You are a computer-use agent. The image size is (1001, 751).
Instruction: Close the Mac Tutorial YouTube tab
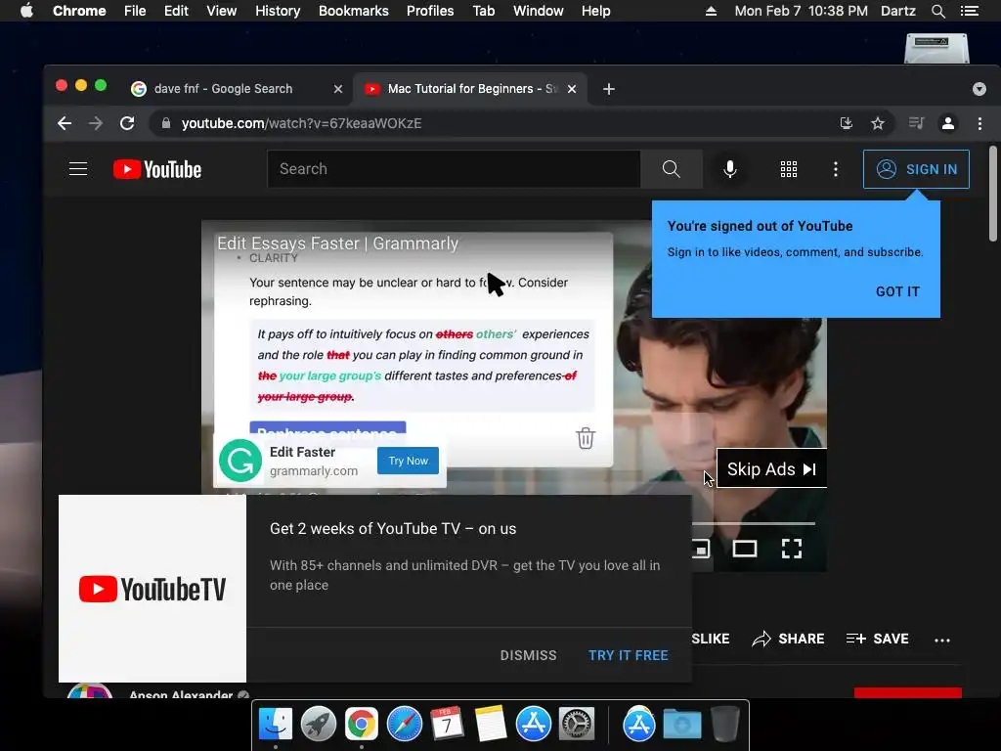(x=572, y=89)
